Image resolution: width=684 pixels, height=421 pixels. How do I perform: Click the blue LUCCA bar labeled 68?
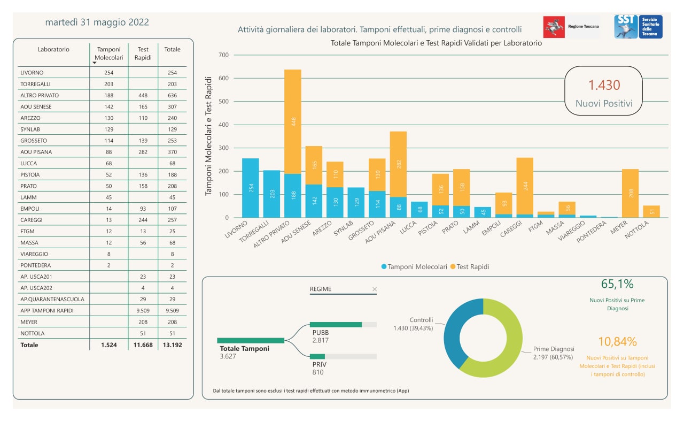click(419, 210)
